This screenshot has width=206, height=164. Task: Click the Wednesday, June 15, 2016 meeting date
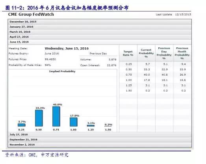(x=67, y=48)
